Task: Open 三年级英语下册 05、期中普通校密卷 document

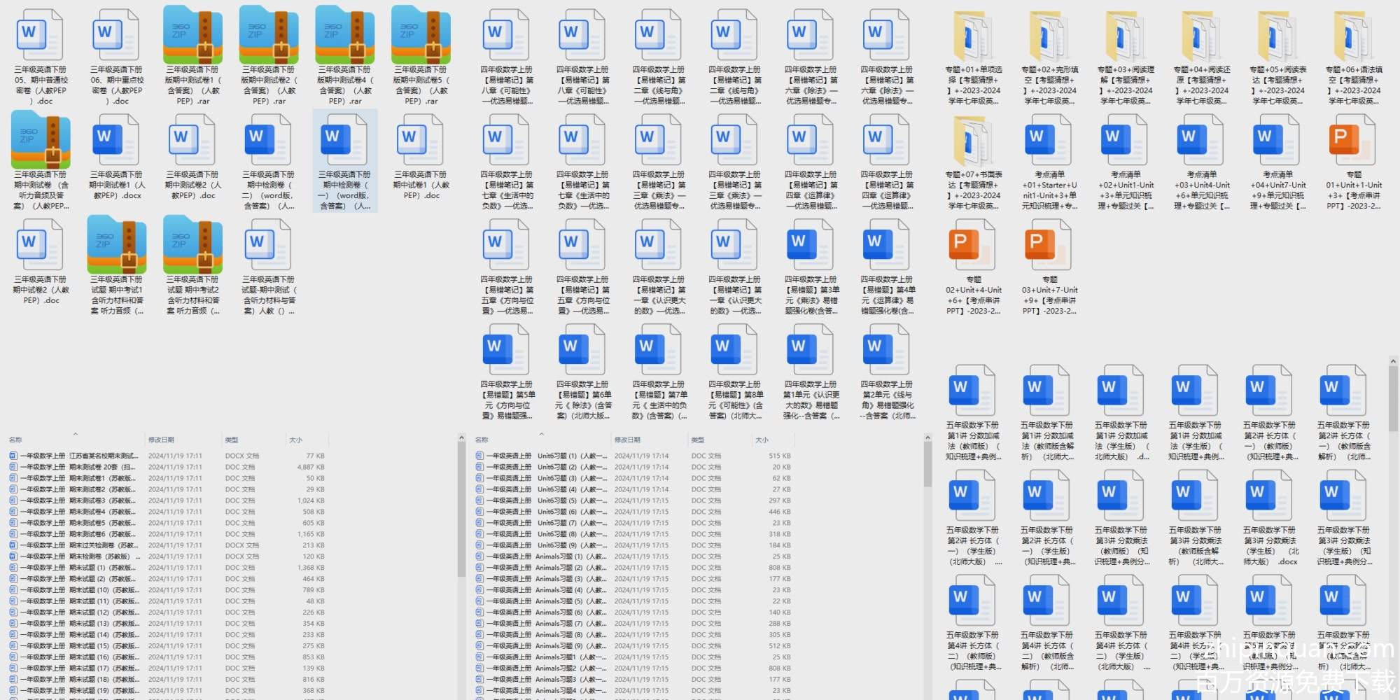Action: (41, 36)
